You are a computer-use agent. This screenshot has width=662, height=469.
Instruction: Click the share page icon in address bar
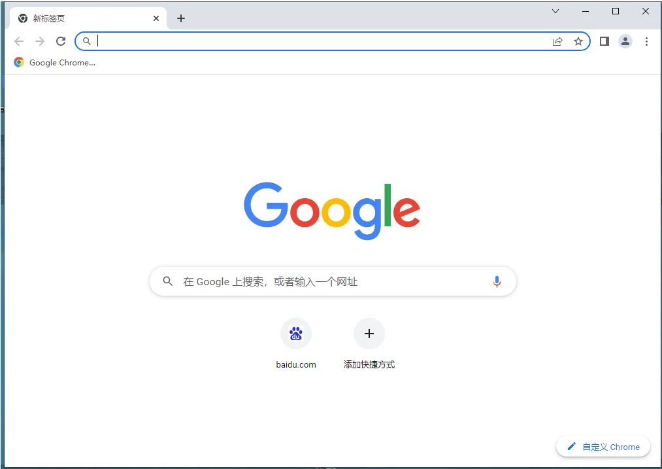[557, 41]
